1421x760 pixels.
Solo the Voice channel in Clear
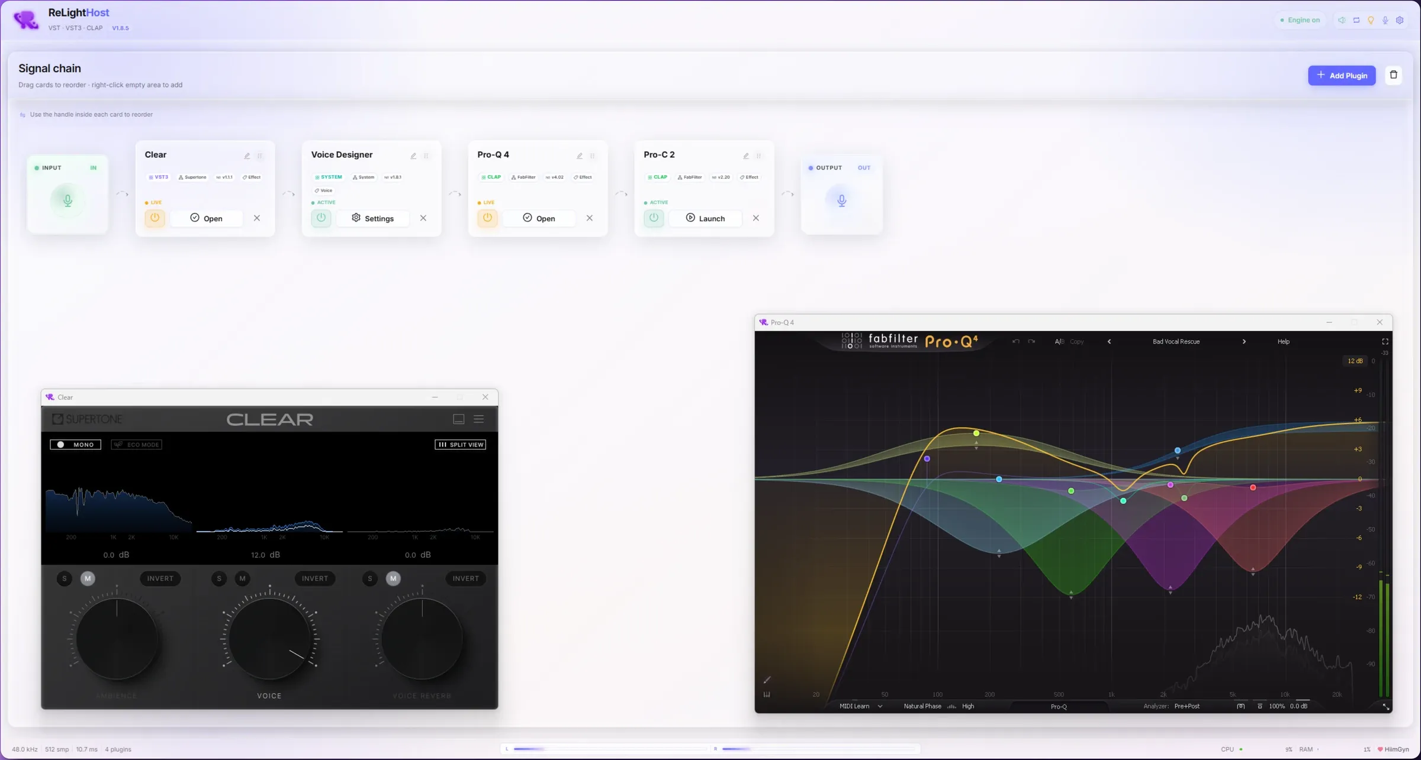tap(219, 578)
